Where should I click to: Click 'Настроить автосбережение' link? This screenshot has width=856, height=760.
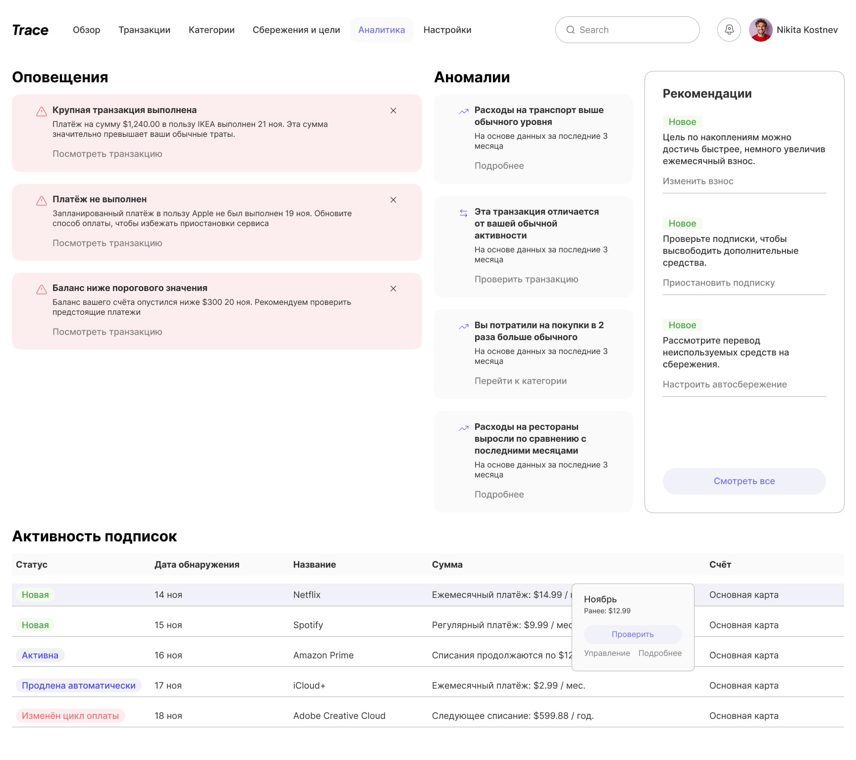[x=725, y=385]
